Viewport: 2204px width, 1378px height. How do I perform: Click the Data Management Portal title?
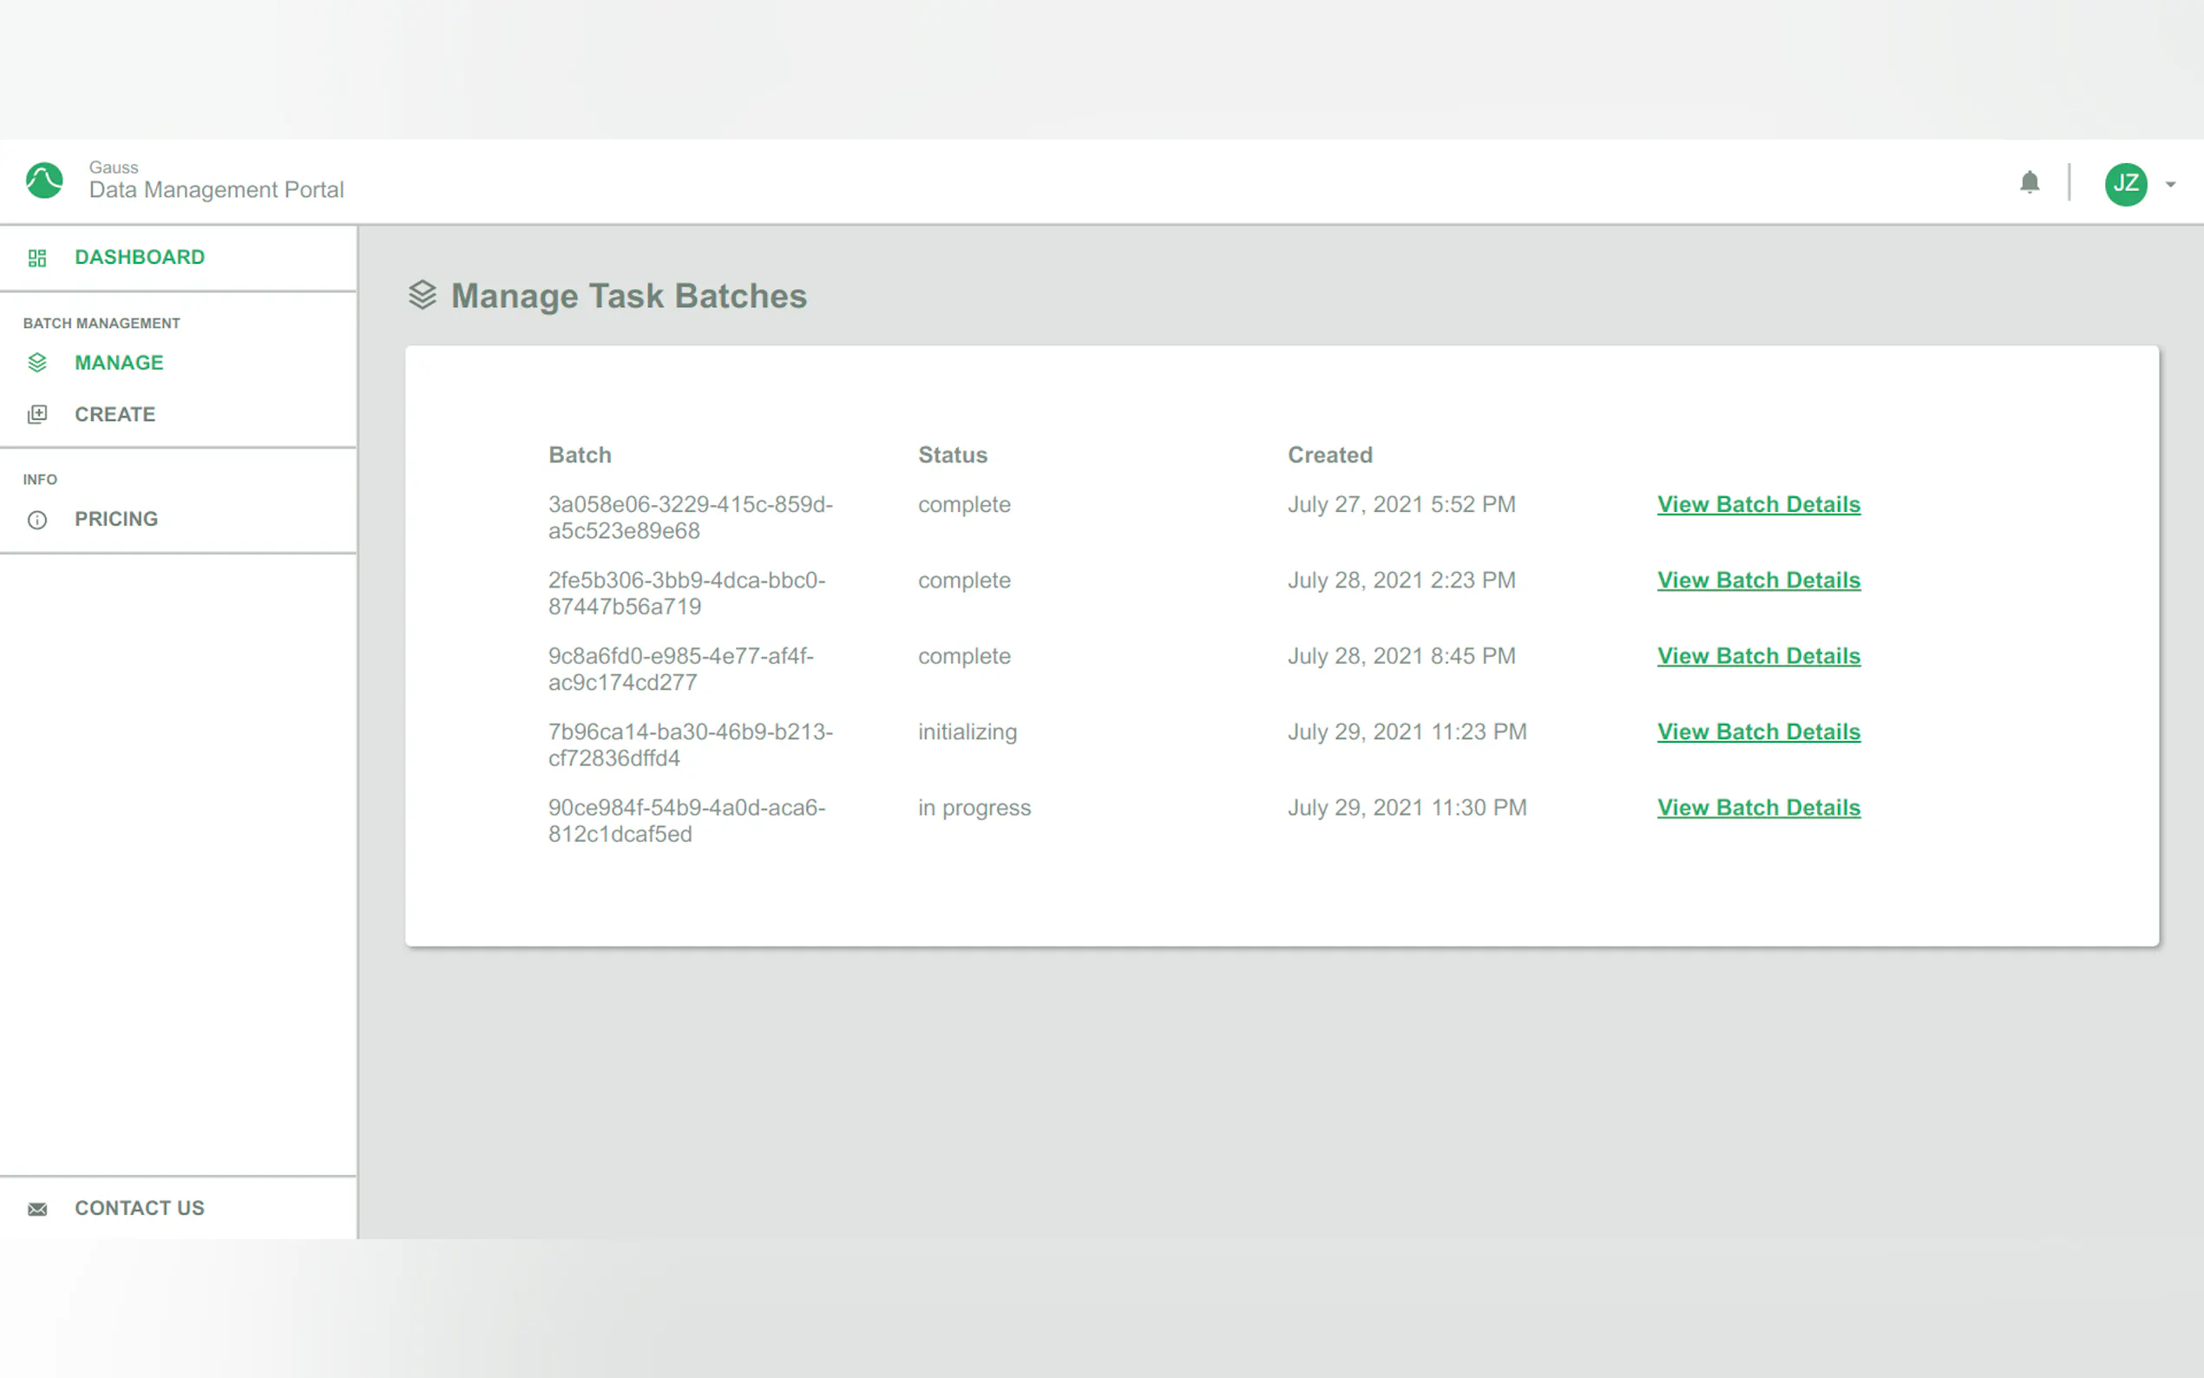click(x=216, y=189)
